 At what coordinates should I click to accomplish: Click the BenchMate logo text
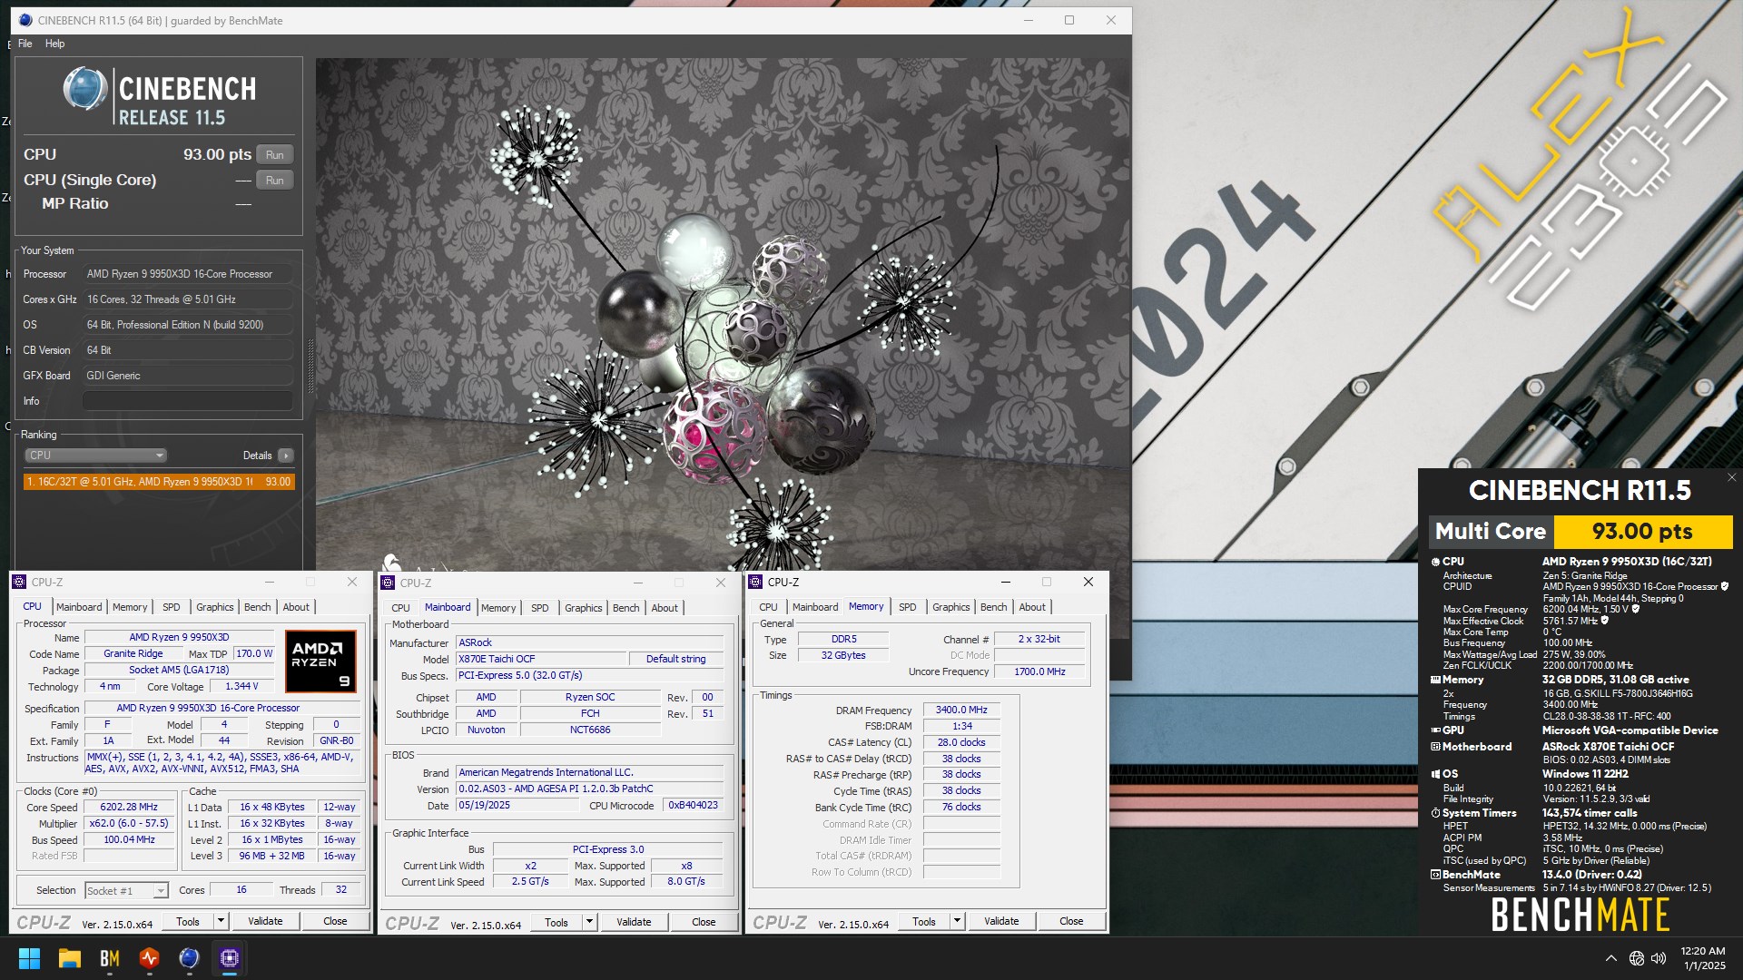click(1580, 915)
